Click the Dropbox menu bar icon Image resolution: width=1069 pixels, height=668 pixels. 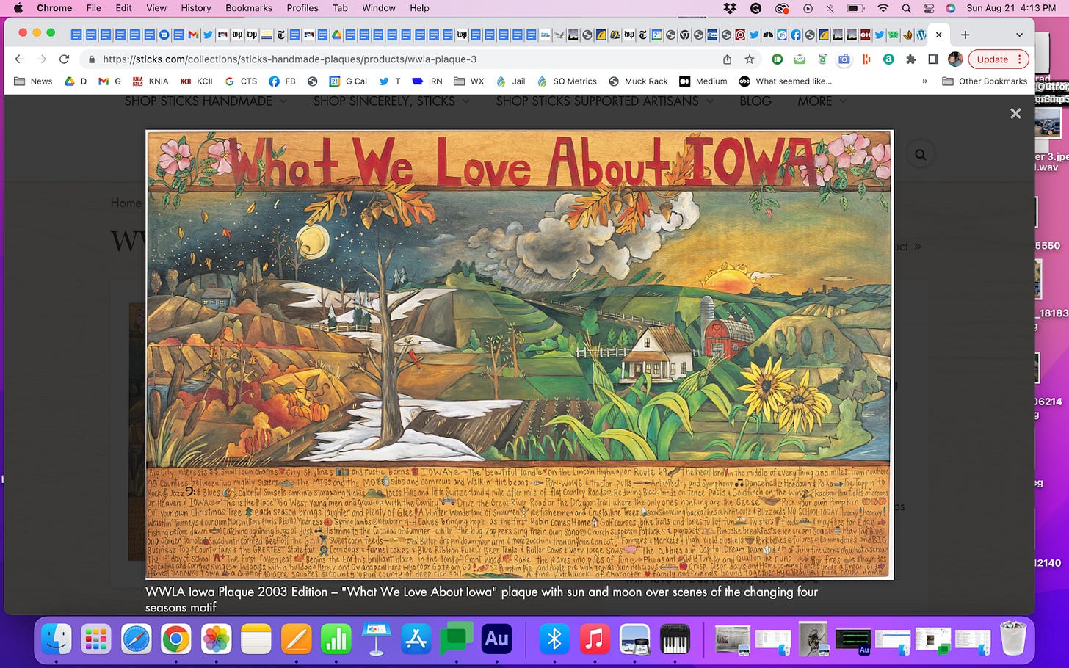coord(730,8)
